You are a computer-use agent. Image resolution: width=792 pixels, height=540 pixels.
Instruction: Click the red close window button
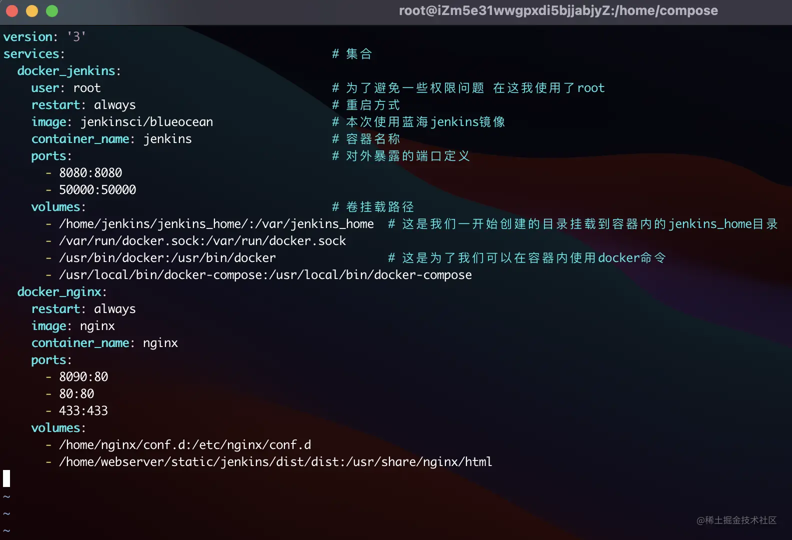pyautogui.click(x=12, y=11)
